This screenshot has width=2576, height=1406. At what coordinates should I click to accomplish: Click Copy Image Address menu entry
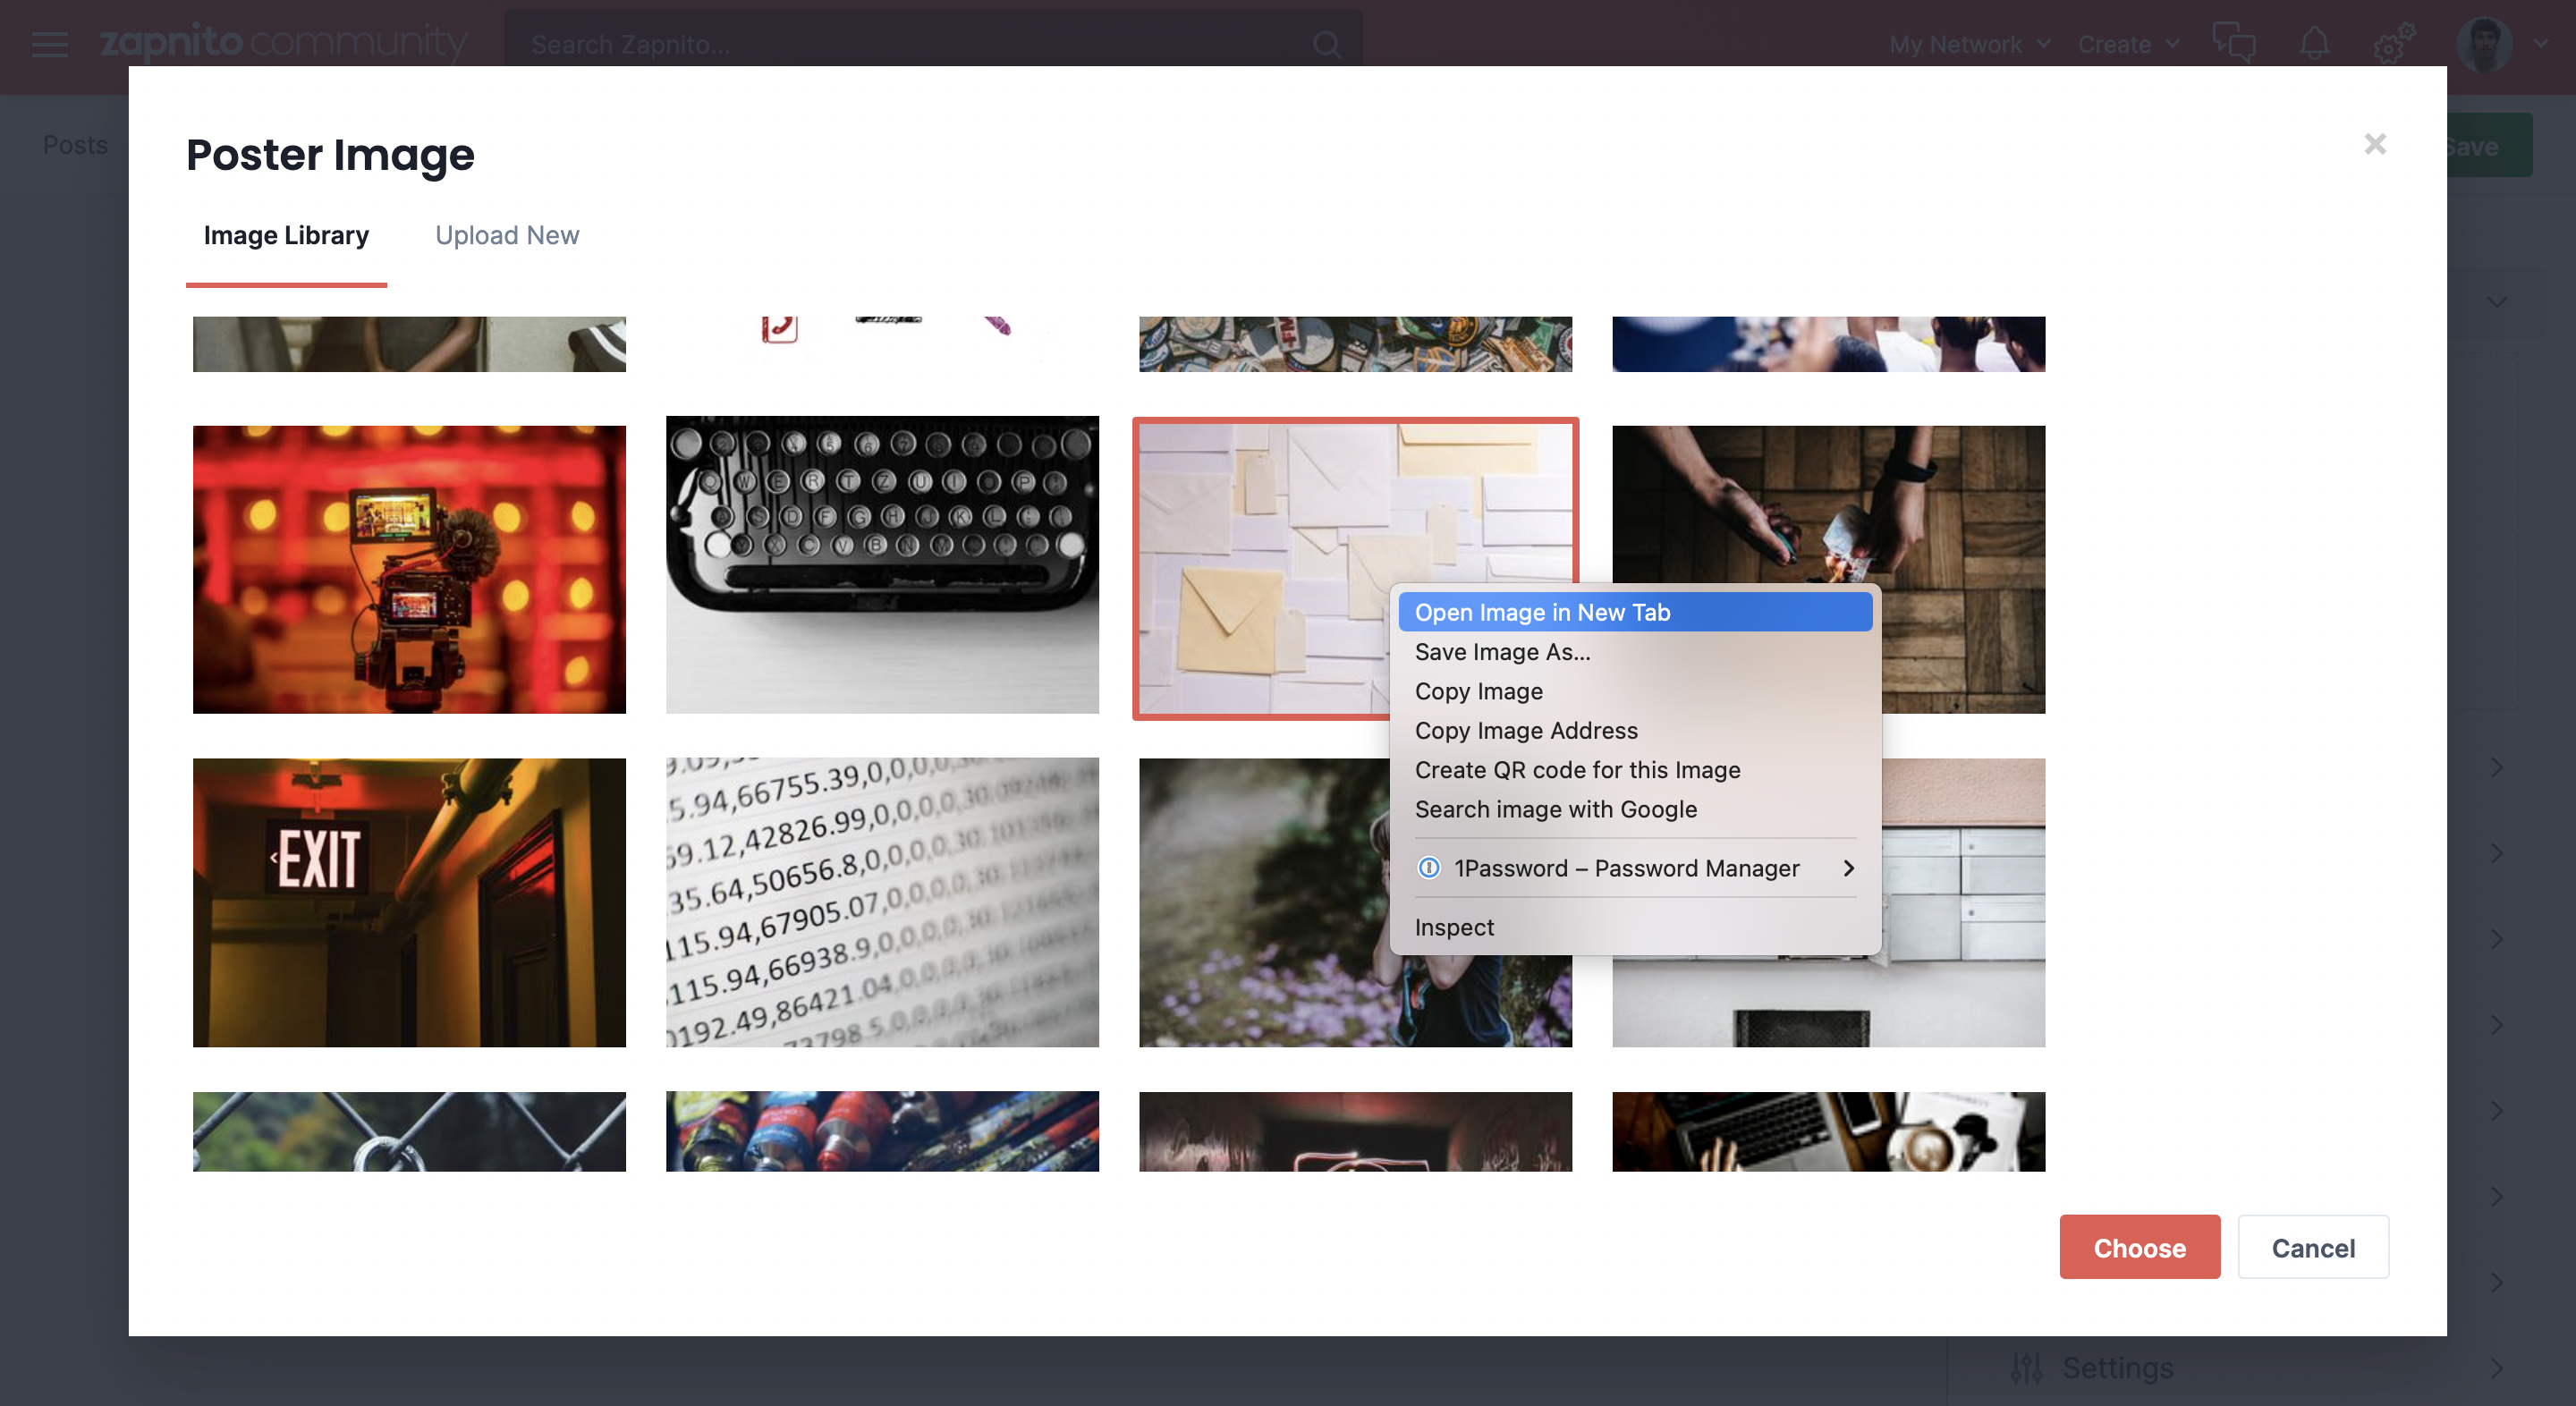pos(1526,730)
